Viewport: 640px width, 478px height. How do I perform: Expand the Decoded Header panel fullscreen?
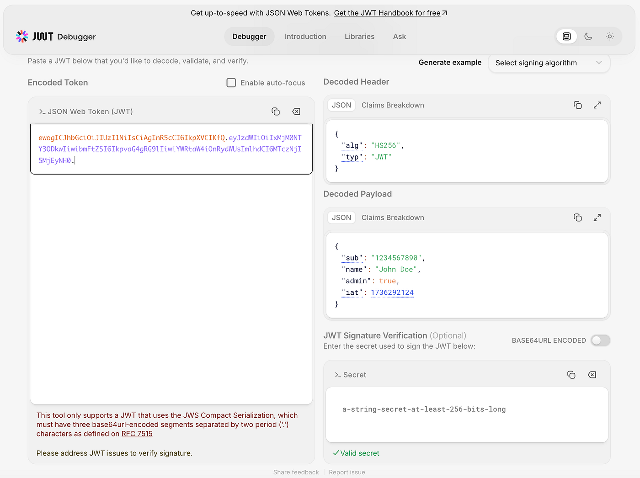click(x=597, y=105)
